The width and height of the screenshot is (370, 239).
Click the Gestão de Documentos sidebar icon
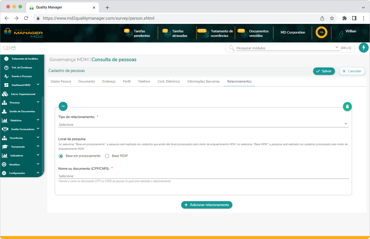tap(5, 111)
